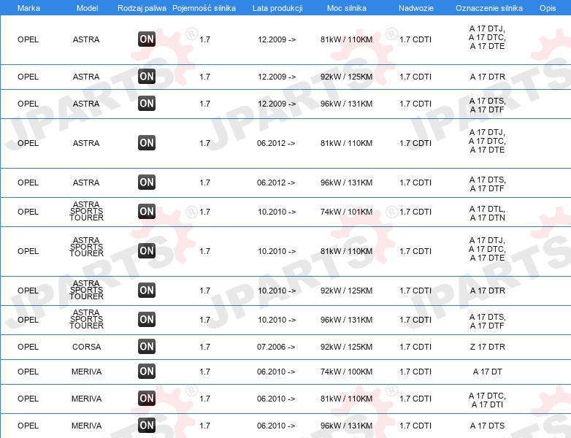Select 06.2010 date in Meriva 100KM row
The width and height of the screenshot is (571, 438).
point(276,372)
